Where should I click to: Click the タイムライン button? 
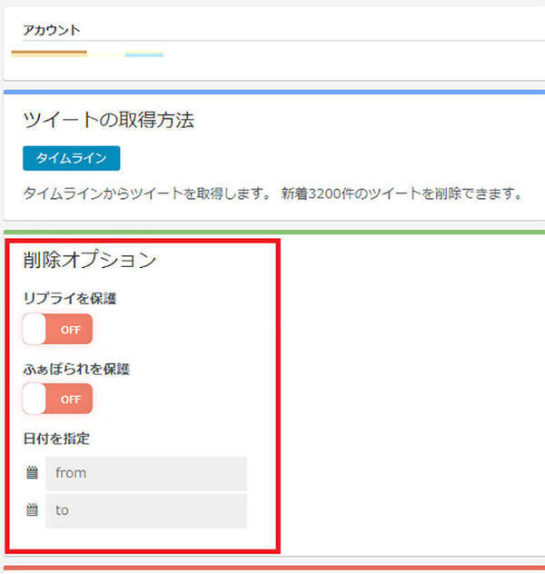point(72,158)
